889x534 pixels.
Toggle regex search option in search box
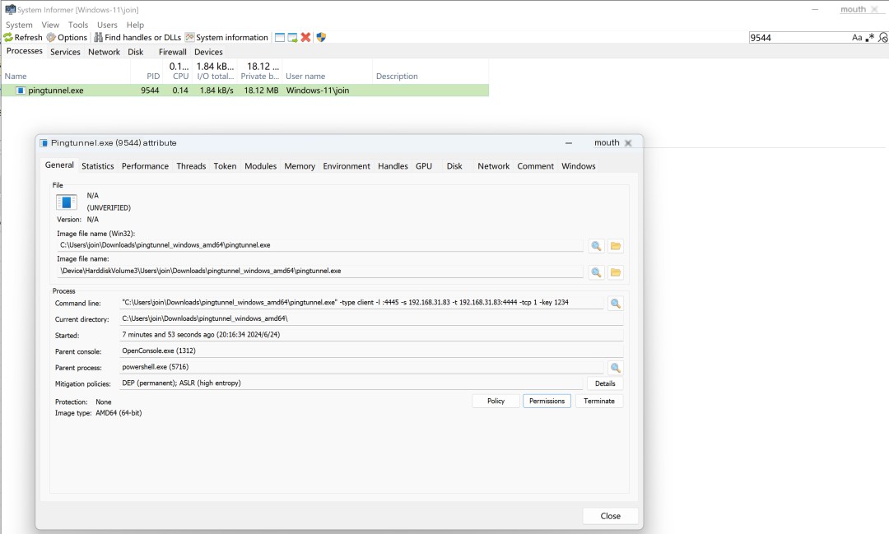(870, 37)
